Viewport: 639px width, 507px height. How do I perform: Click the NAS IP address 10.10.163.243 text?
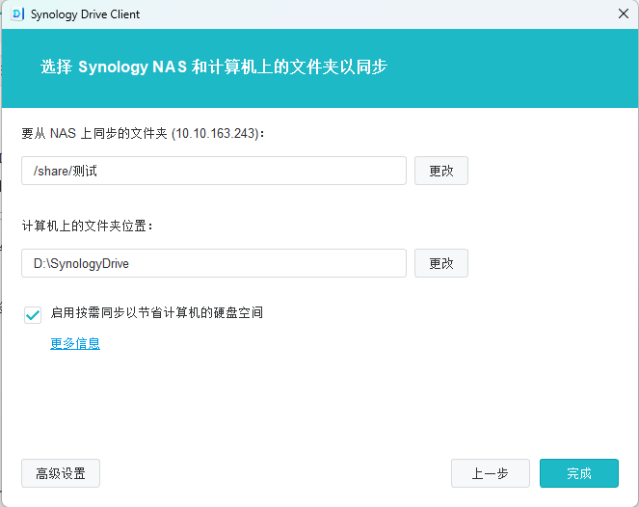tap(216, 133)
